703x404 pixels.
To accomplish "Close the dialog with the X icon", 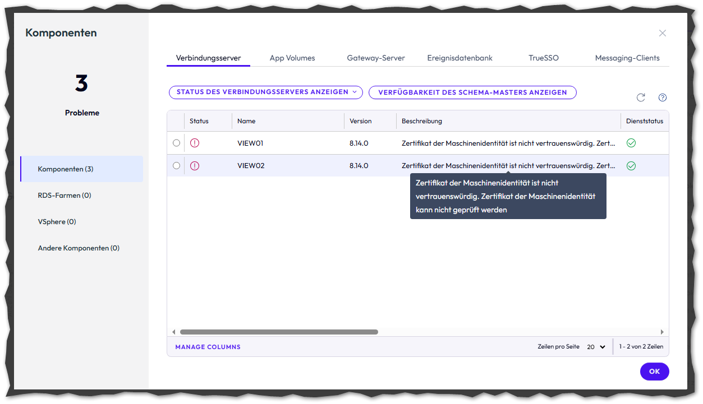I will point(663,33).
